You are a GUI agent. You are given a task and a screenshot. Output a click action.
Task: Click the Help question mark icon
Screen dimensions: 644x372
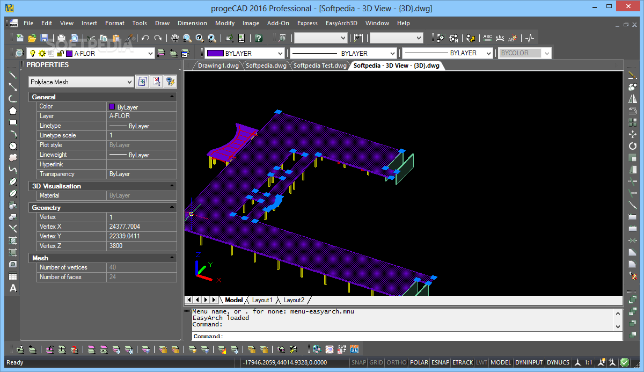click(x=258, y=38)
